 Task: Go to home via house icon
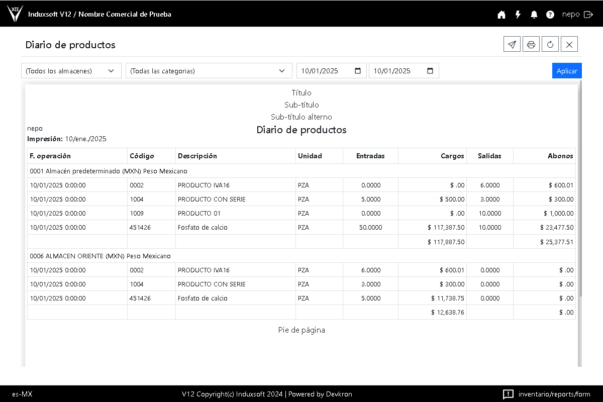click(501, 15)
